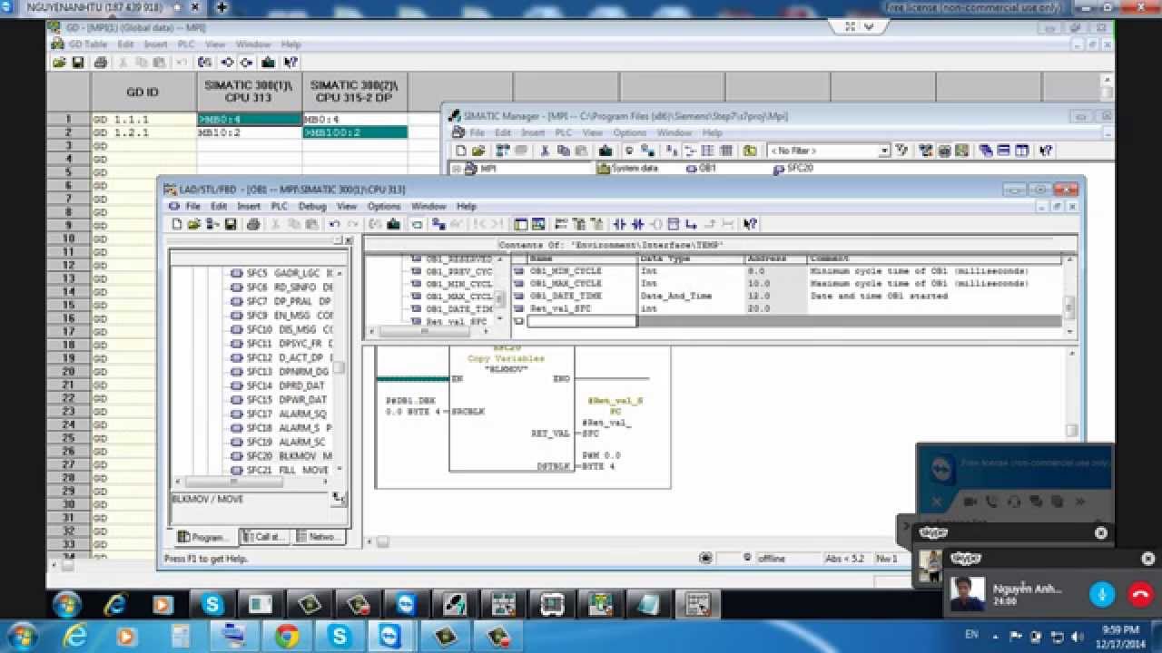Click New icon in LAD/STL/FBD toolbar
The width and height of the screenshot is (1162, 653).
(176, 224)
